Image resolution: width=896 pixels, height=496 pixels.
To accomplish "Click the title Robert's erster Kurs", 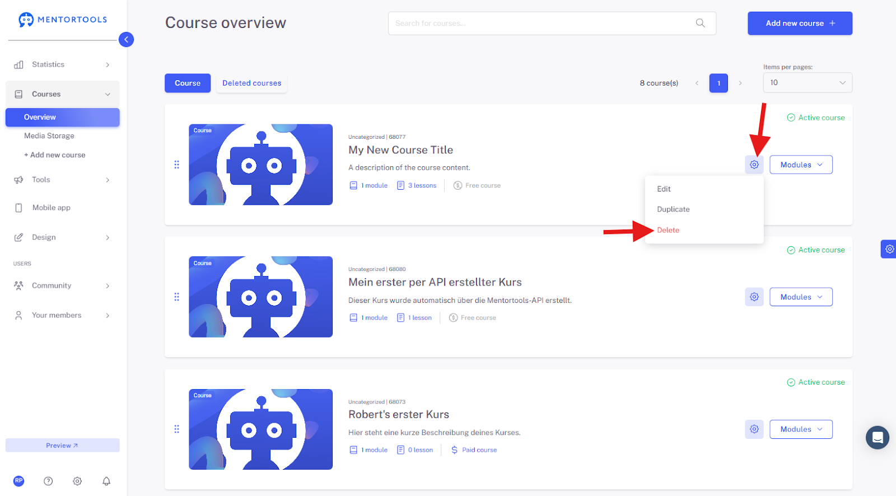I will coord(399,414).
